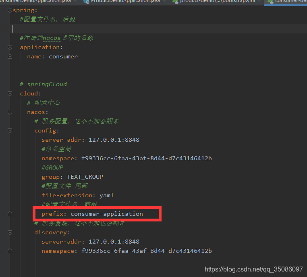
Task: Click the '#配置文件 尾部' comment
Action: point(65,186)
